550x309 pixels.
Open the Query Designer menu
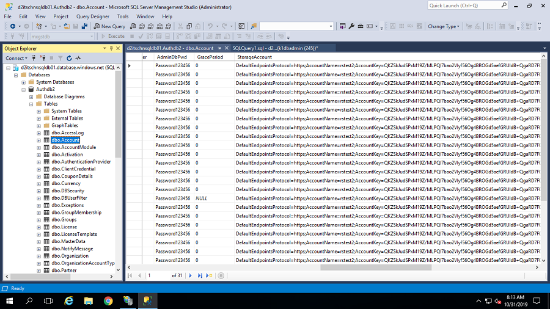(x=93, y=16)
